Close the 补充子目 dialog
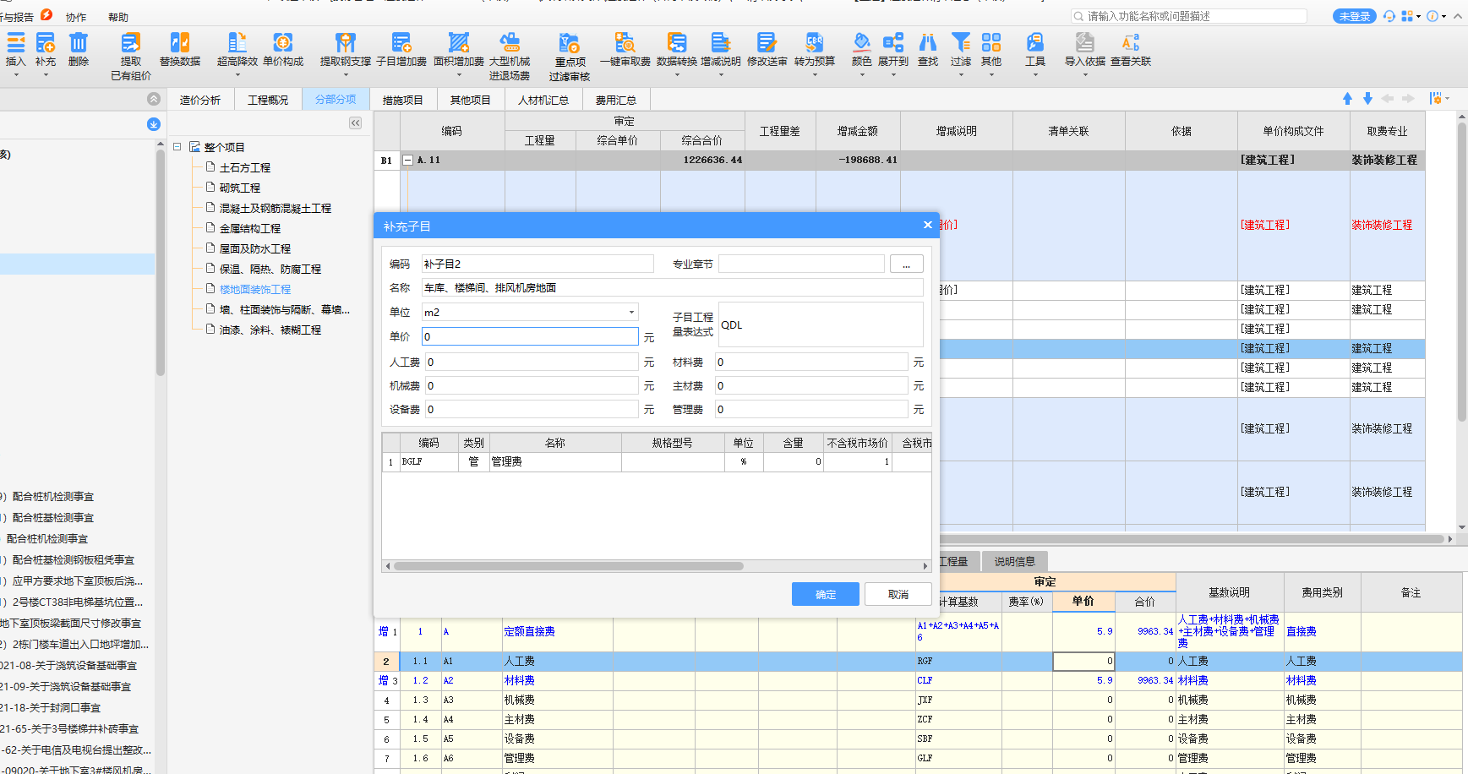The image size is (1468, 774). (928, 225)
